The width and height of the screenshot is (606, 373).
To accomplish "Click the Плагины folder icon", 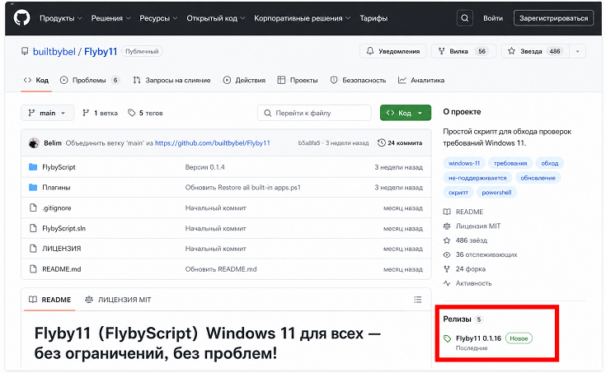I will coord(33,188).
